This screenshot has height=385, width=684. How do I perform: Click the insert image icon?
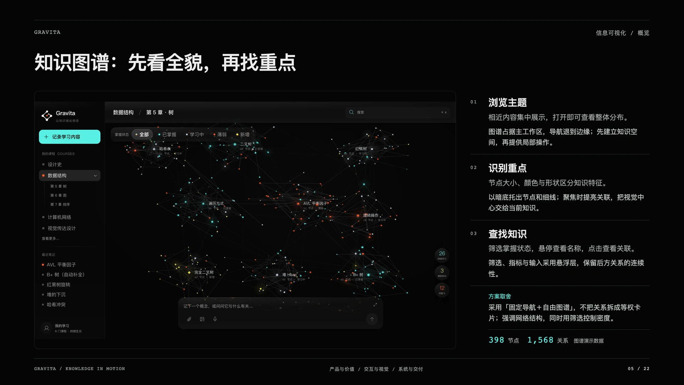pos(202,319)
